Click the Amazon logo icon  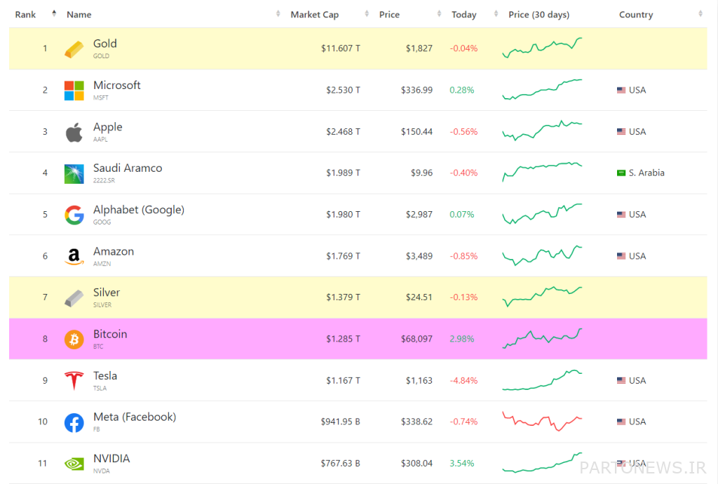tap(74, 257)
